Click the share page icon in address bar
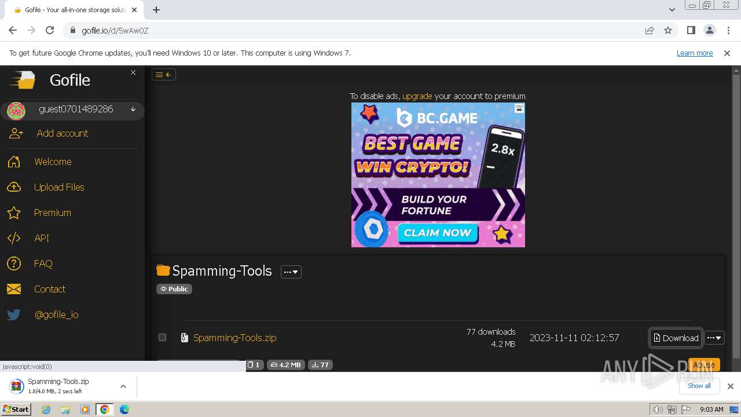This screenshot has height=417, width=741. click(x=650, y=30)
